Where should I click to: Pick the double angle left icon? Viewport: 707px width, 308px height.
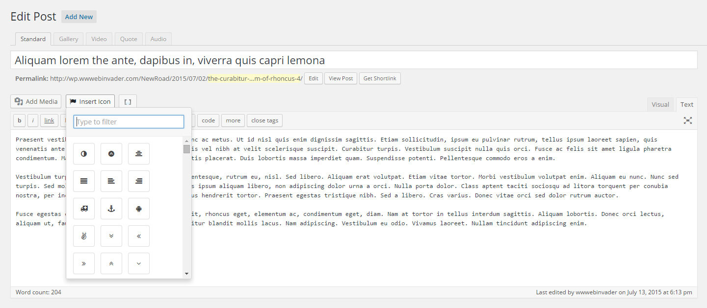(139, 236)
